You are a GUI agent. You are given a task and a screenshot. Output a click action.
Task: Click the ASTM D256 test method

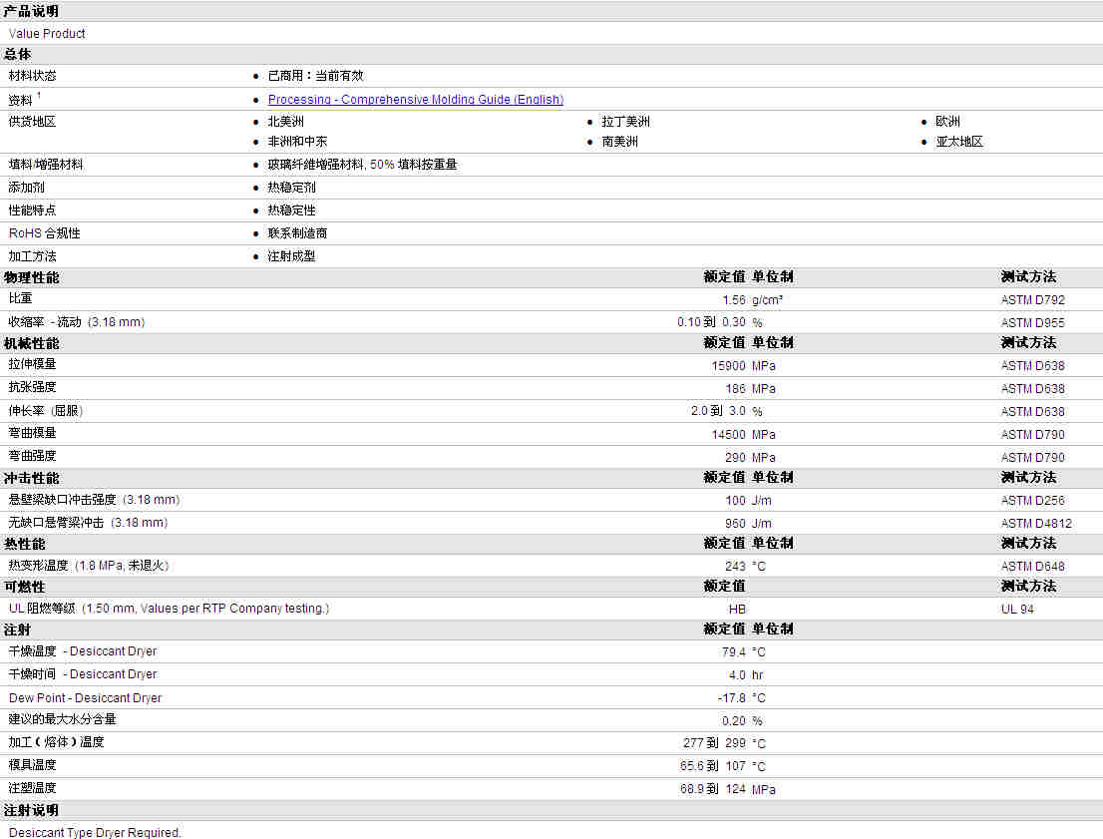[x=1032, y=501]
